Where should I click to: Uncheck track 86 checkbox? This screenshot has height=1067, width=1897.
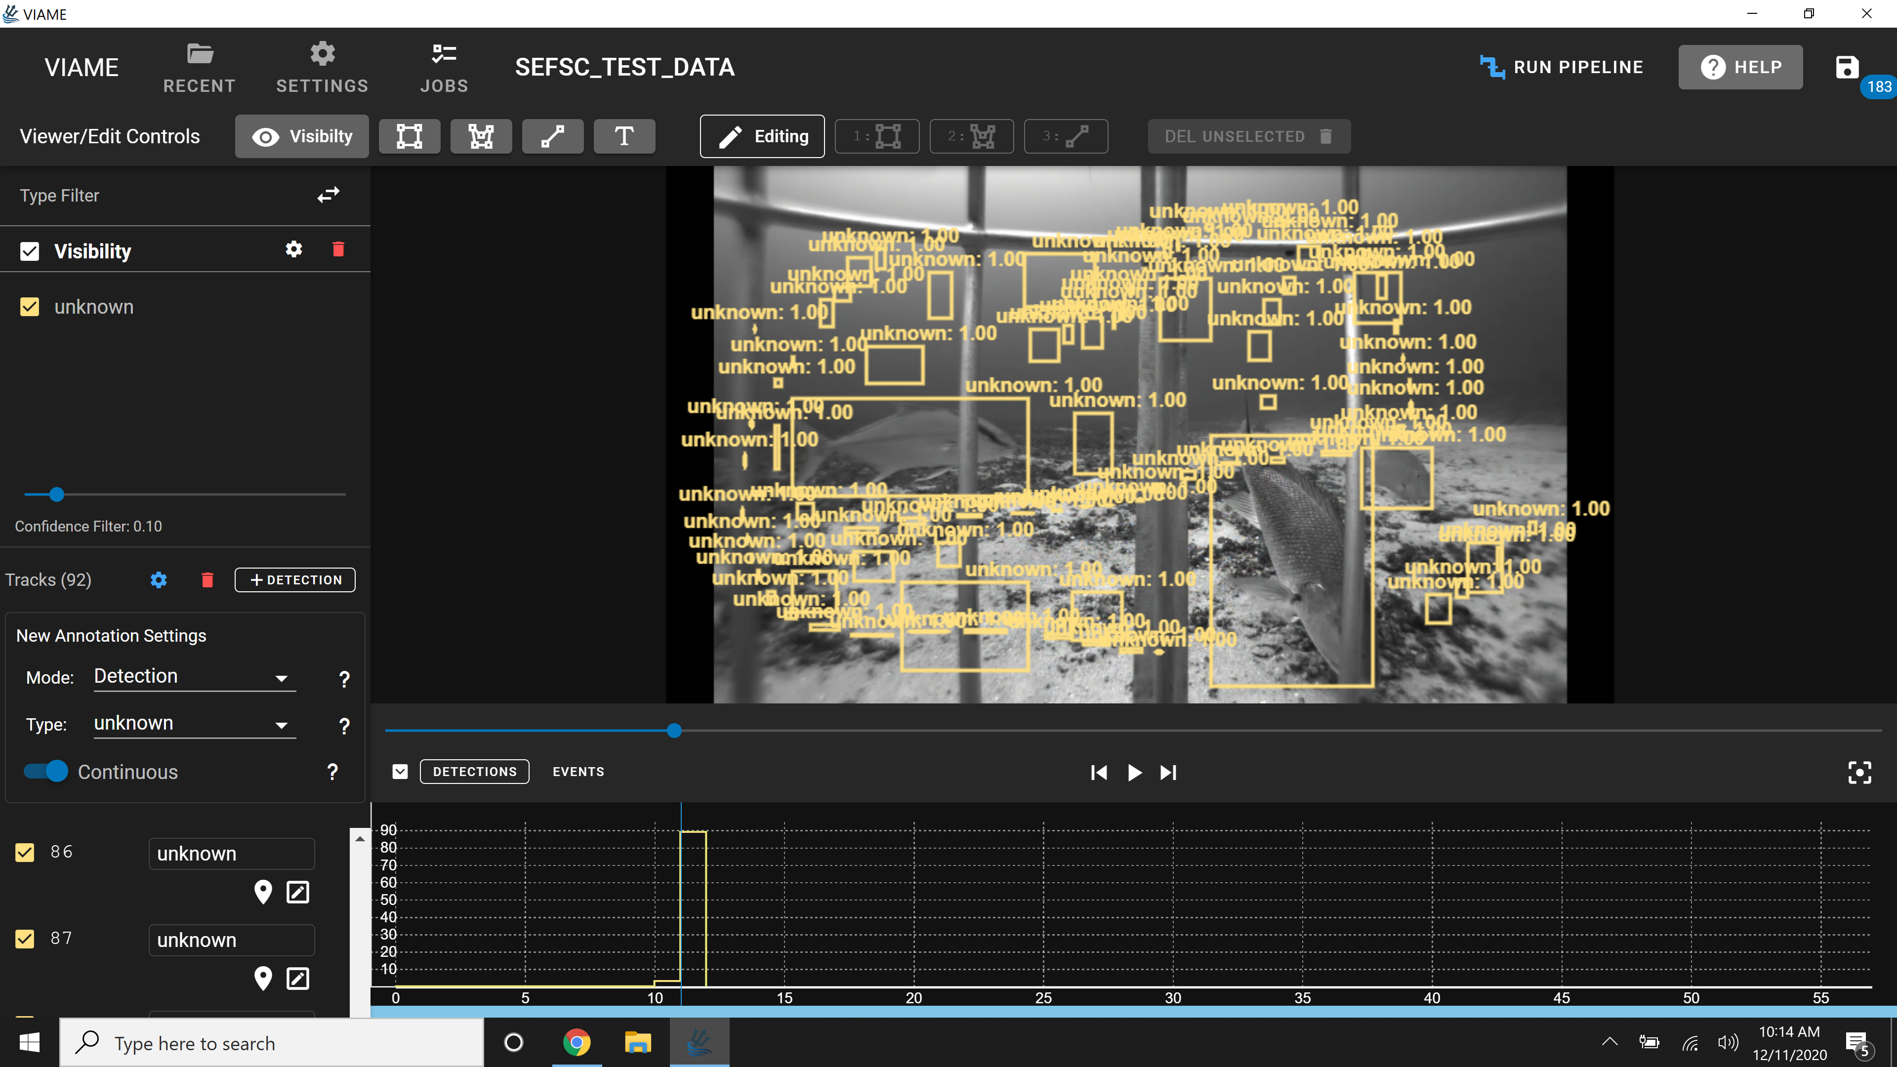pos(25,853)
